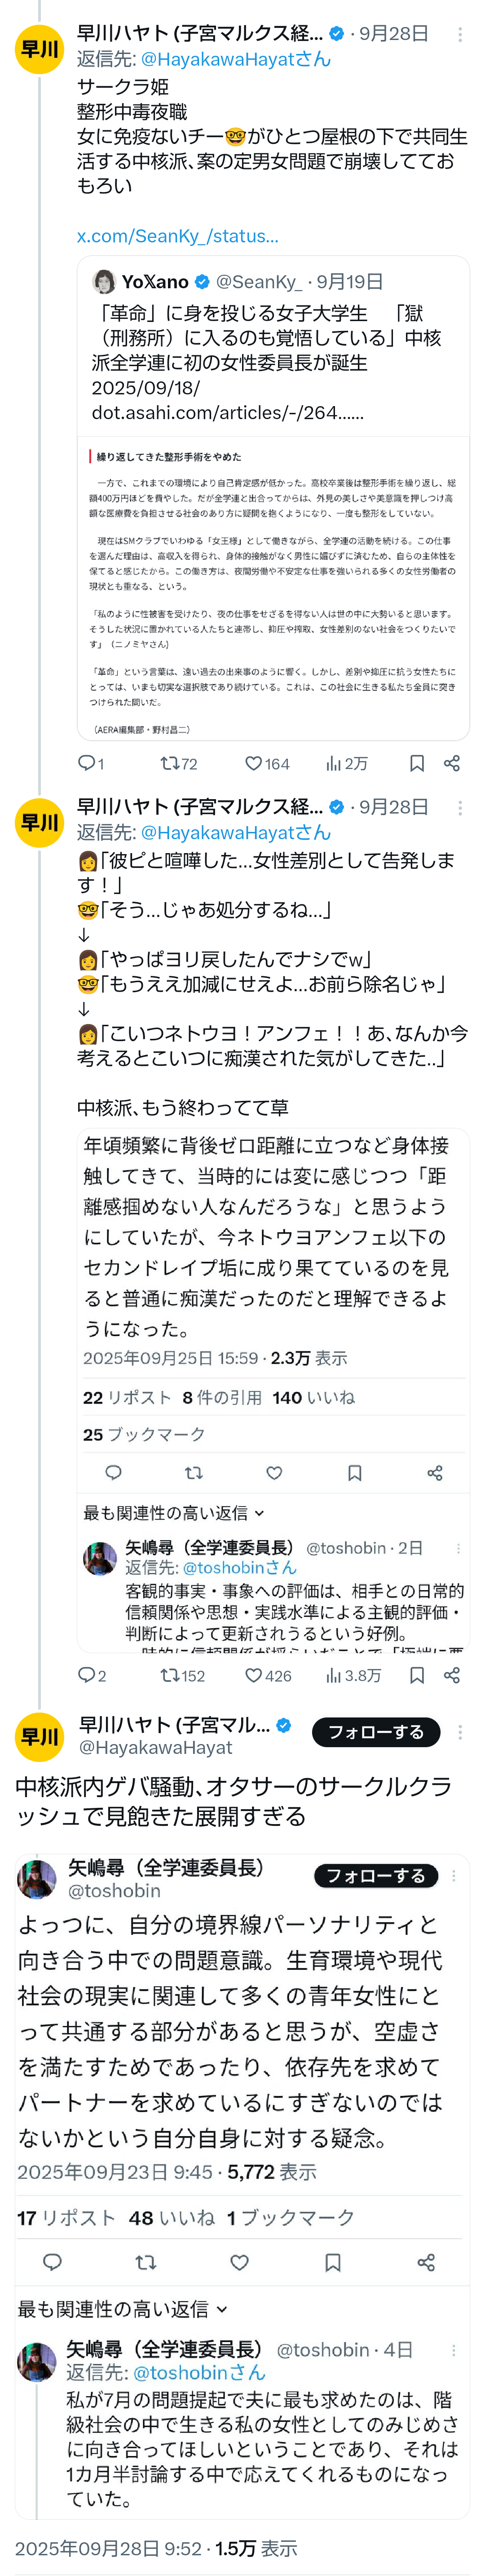Follow 早川ハヤト with the フォローする button
The image size is (485, 2576).
[376, 1731]
